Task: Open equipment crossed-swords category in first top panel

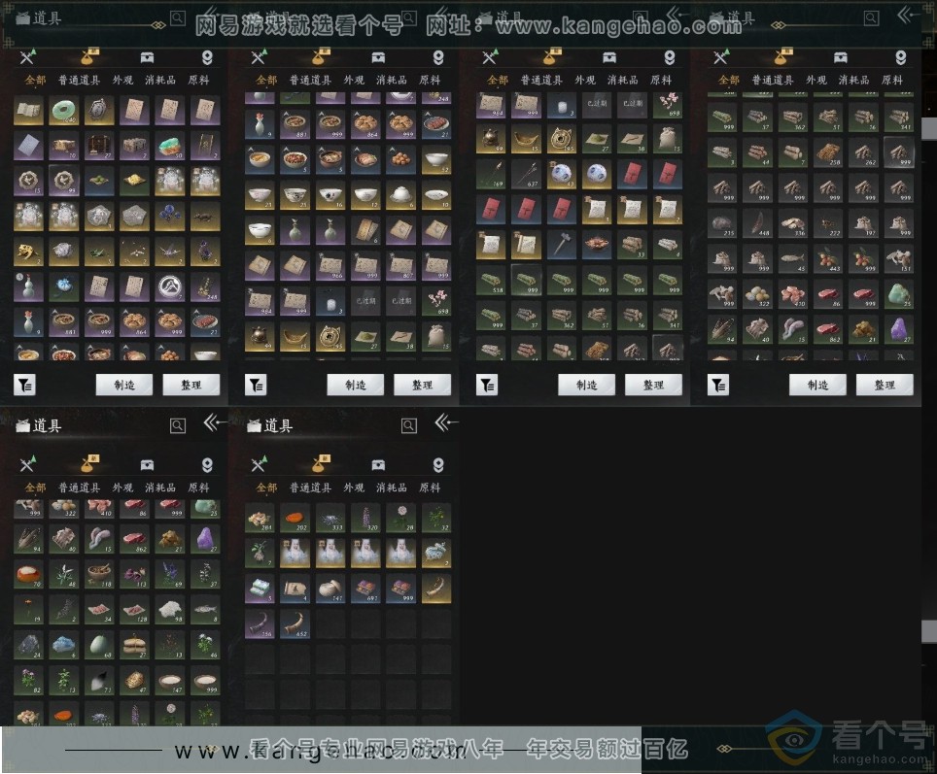Action: pyautogui.click(x=27, y=57)
